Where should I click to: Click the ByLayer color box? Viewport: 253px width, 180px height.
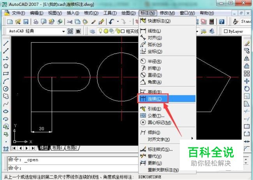click(226, 31)
